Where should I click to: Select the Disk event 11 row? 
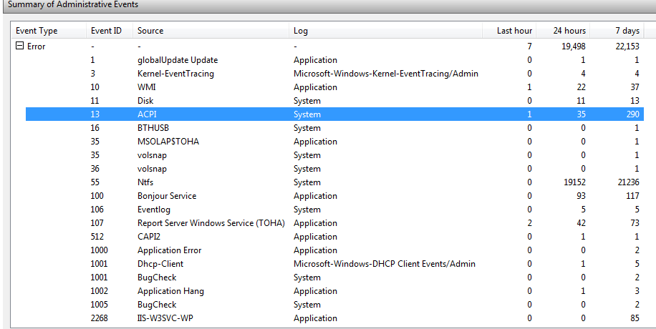coord(145,101)
